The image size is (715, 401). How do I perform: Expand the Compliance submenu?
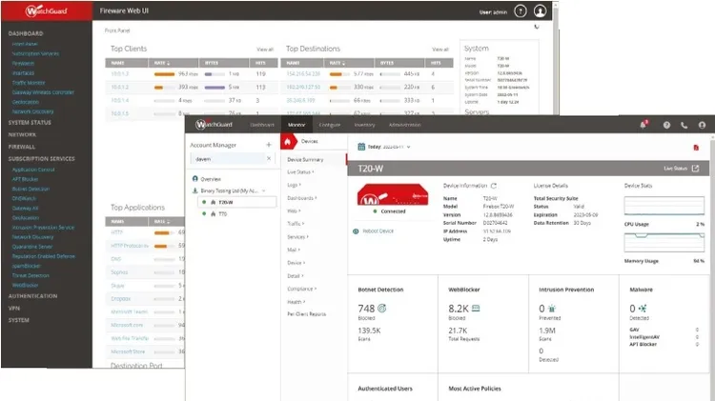tap(302, 289)
